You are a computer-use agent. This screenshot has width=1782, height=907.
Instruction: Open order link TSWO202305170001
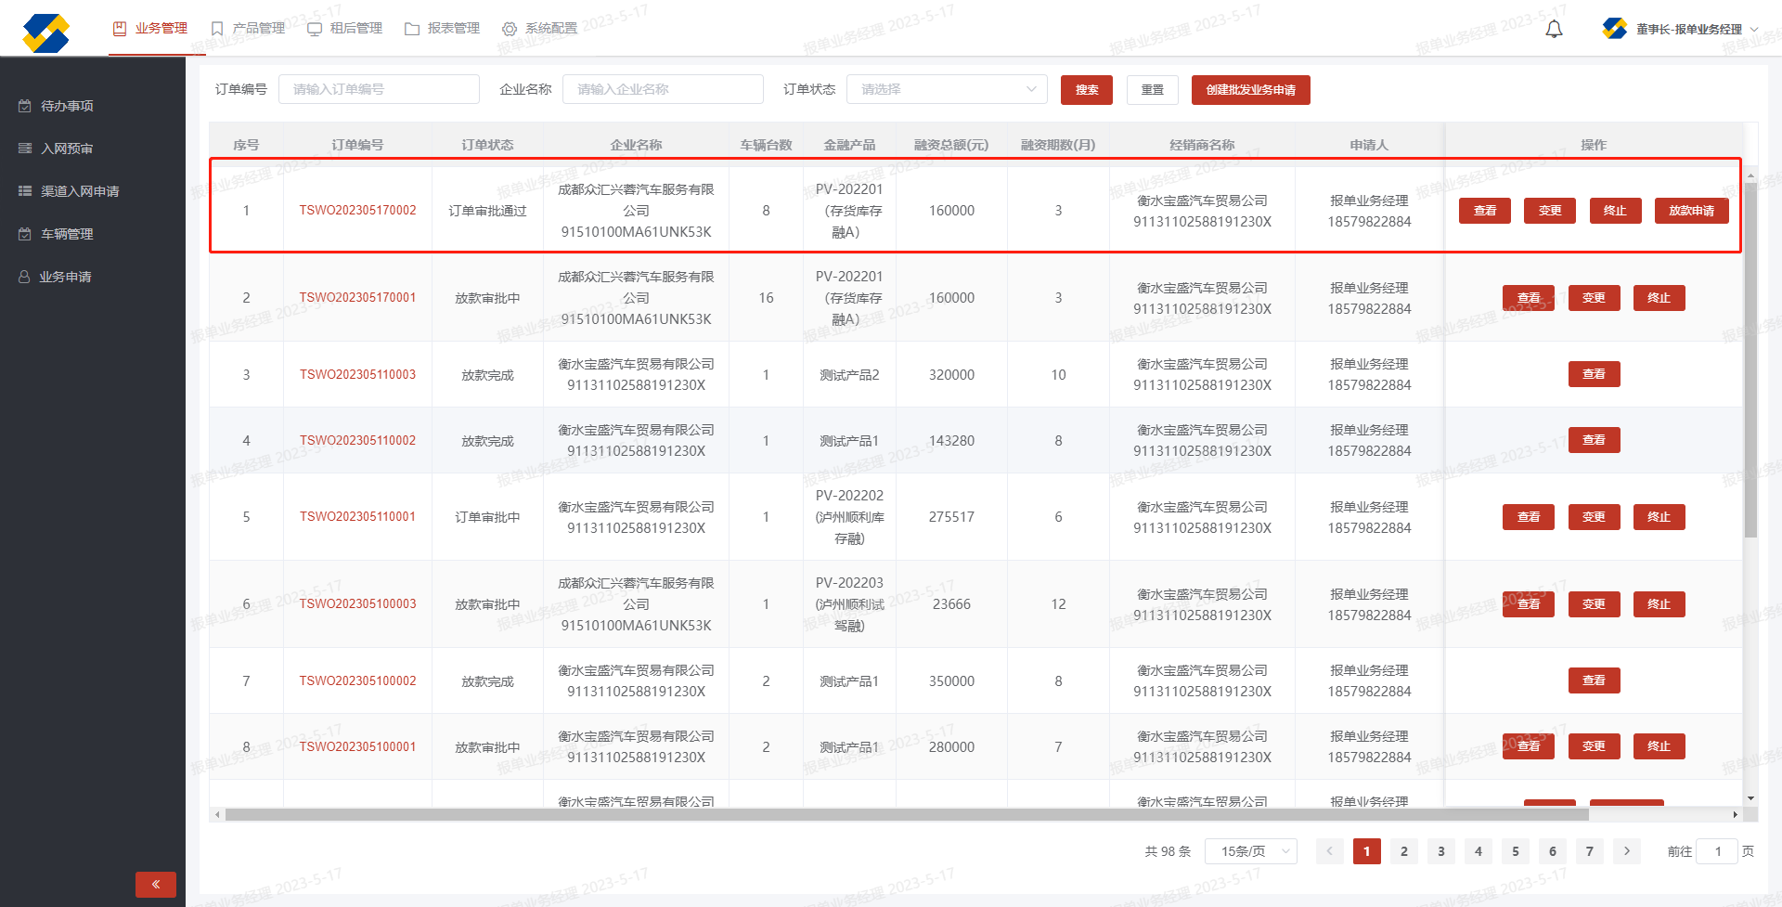357,298
